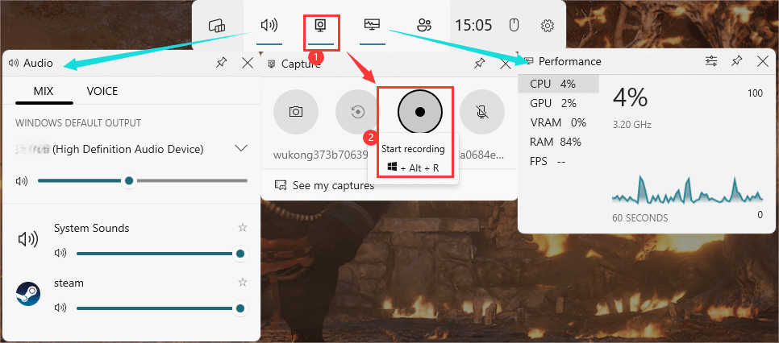
Task: Pin the Performance widget
Action: point(737,61)
